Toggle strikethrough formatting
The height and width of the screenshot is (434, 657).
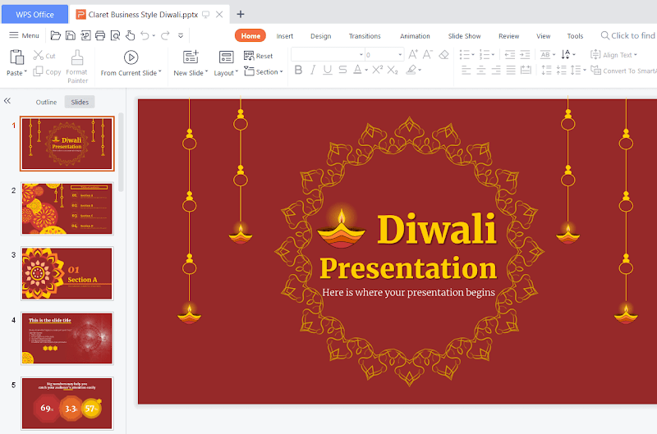click(342, 70)
